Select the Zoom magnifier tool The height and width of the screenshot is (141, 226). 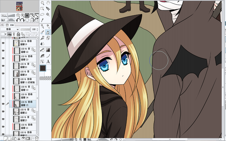pos(43,3)
